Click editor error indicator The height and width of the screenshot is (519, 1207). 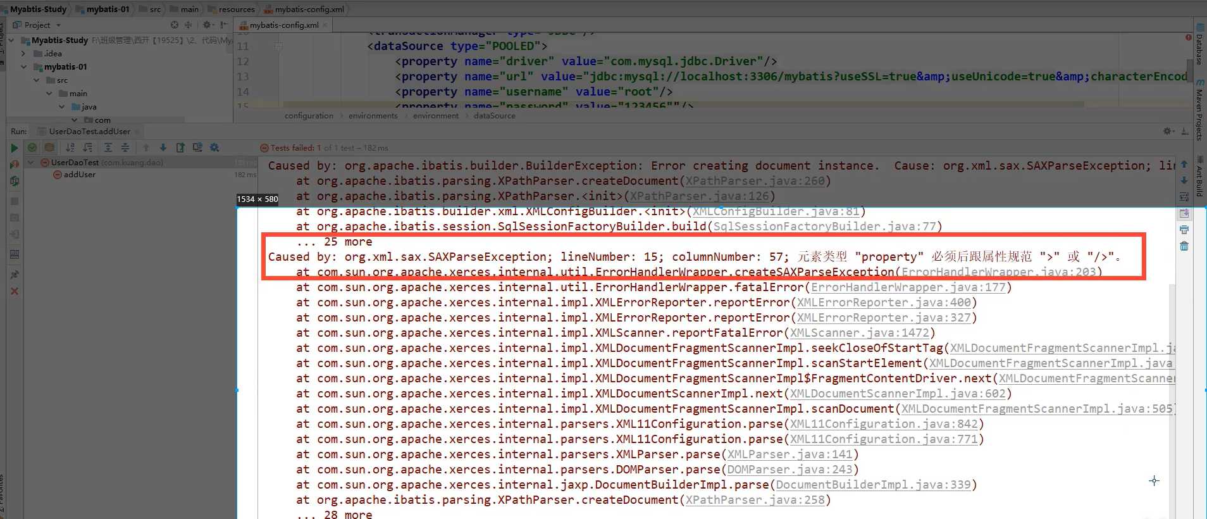[1189, 37]
